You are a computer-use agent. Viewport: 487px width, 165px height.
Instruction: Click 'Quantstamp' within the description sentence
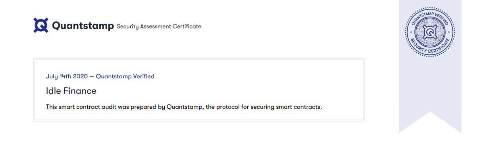[185, 107]
